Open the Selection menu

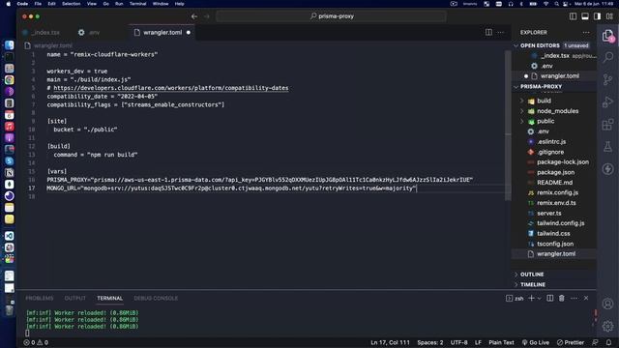71,4
